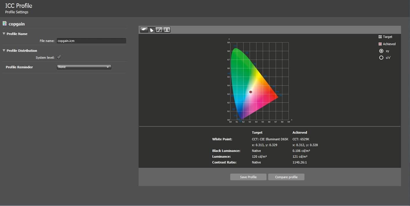Screen dimensions: 410x206
Task: Select the xy chromaticity radio button
Action: pos(381,51)
